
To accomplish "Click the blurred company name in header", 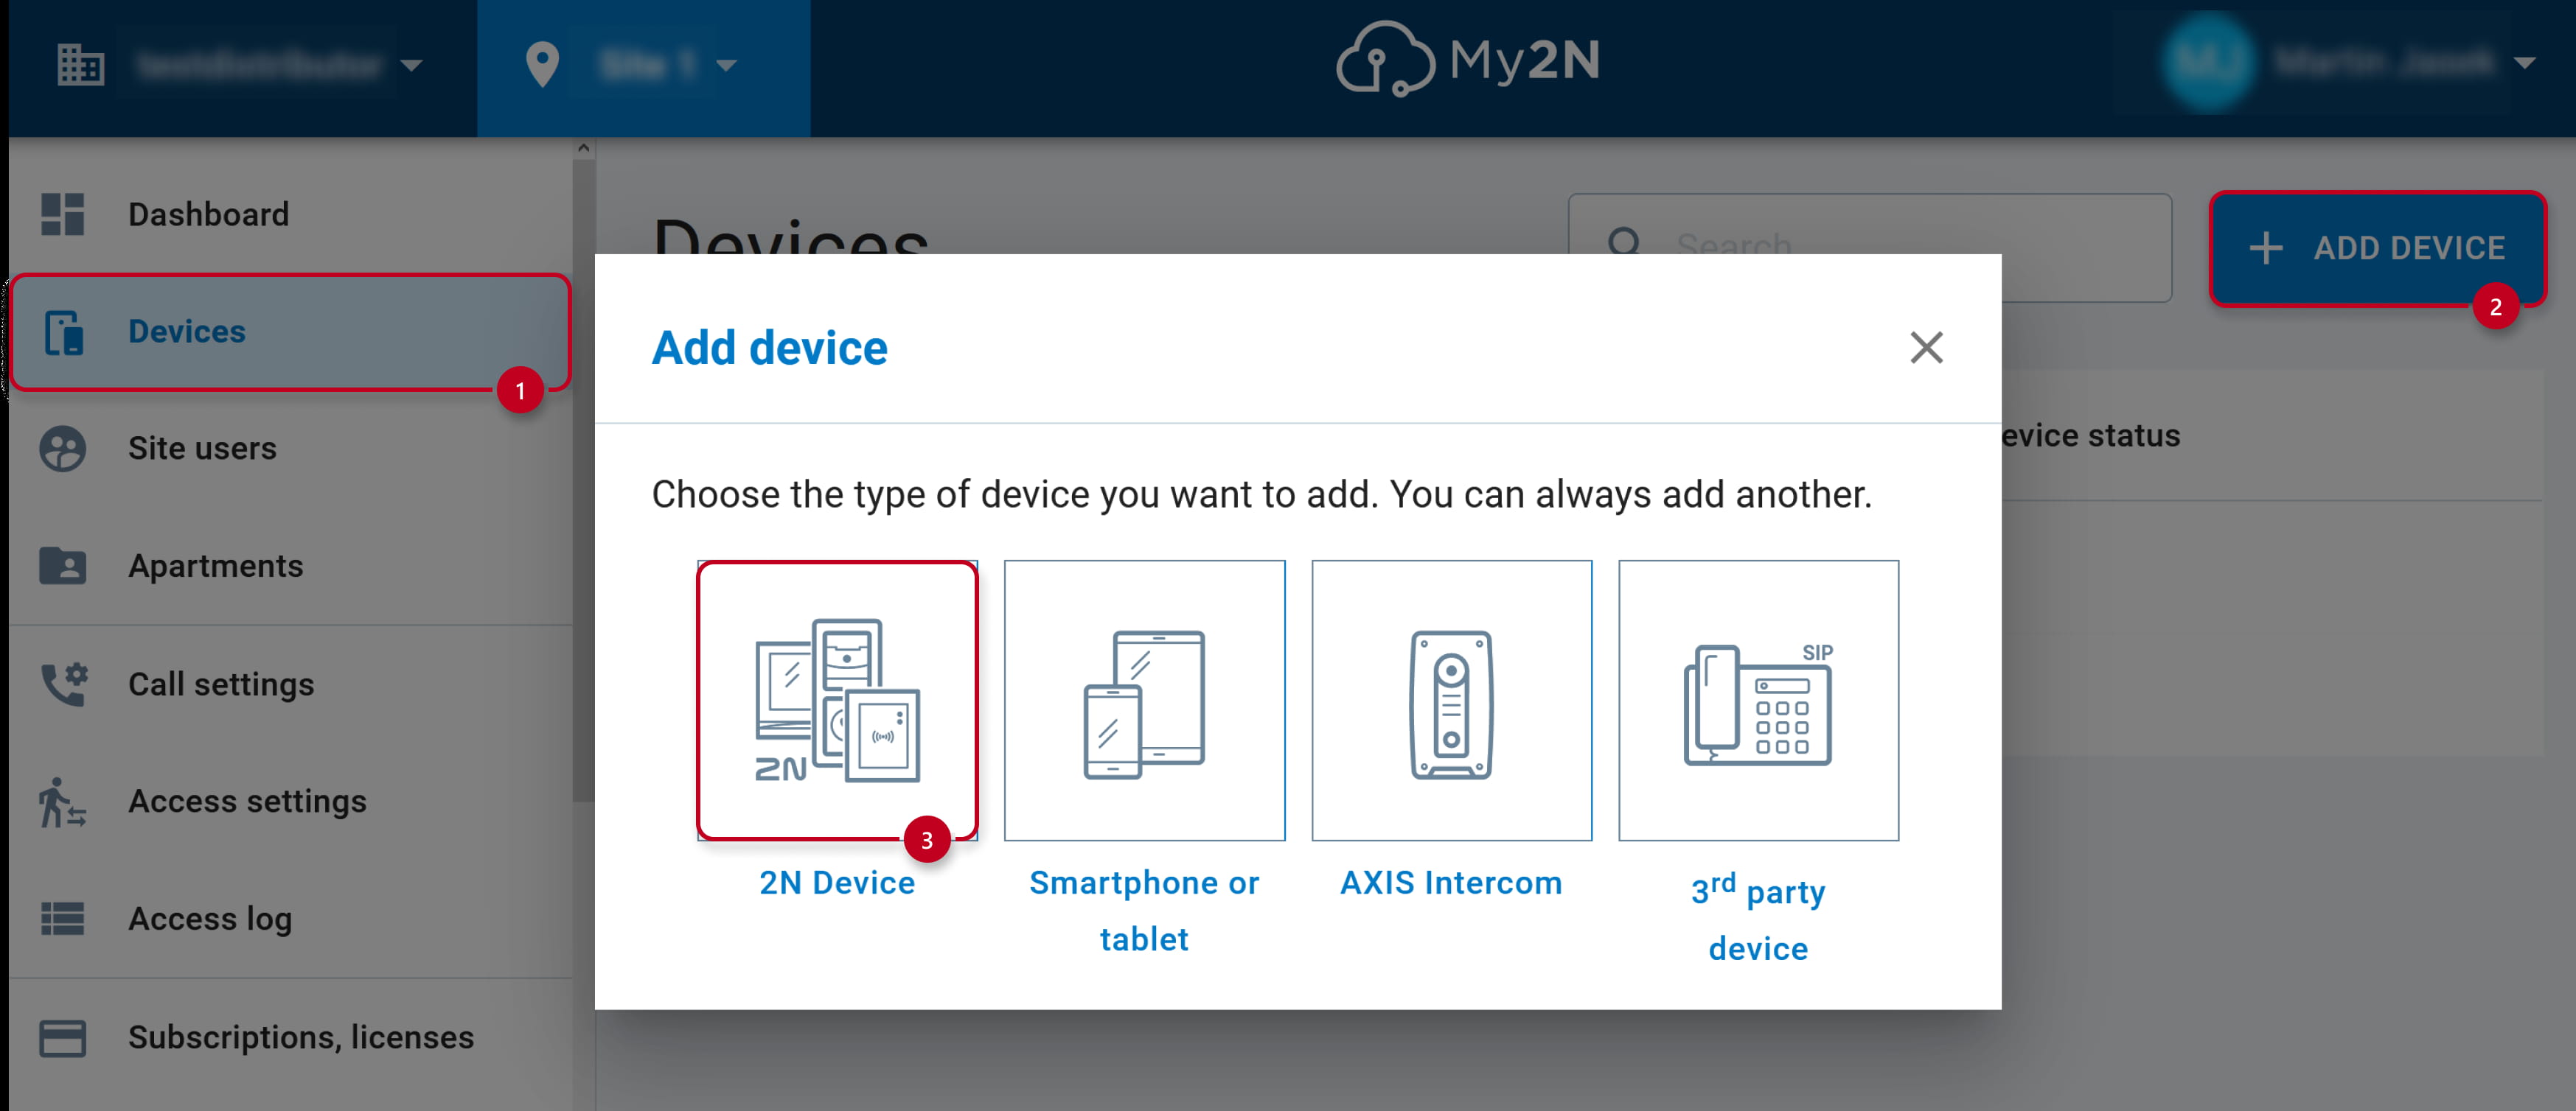I will pos(259,66).
